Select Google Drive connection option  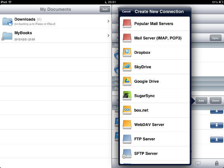coord(155,81)
